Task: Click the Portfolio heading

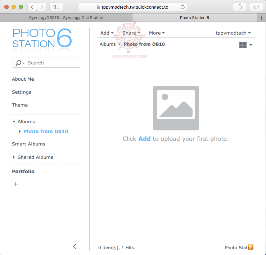Action: tap(23, 171)
